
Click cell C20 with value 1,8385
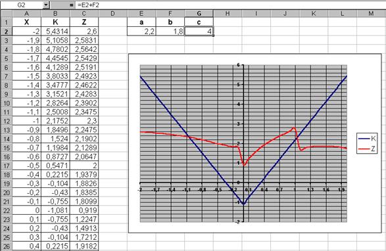click(x=84, y=193)
